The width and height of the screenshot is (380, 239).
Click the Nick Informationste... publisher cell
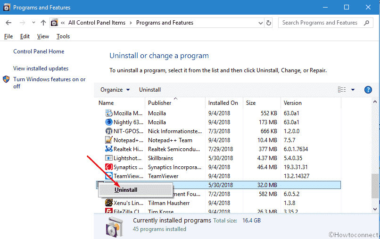(x=175, y=131)
